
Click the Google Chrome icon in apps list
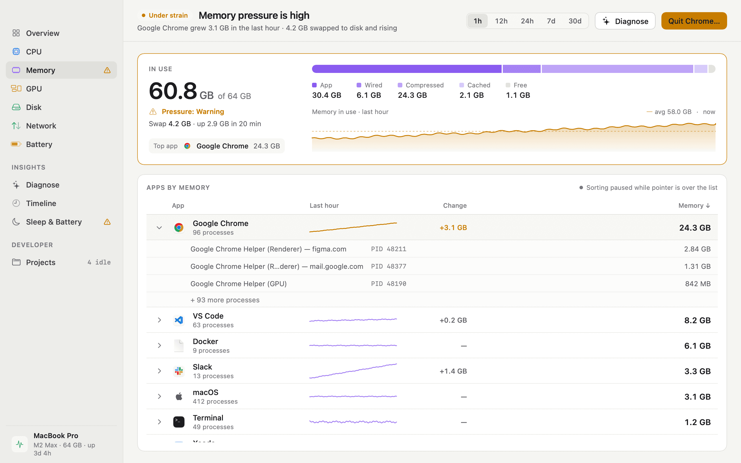179,227
